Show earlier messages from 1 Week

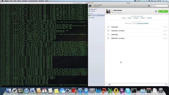[129, 18]
